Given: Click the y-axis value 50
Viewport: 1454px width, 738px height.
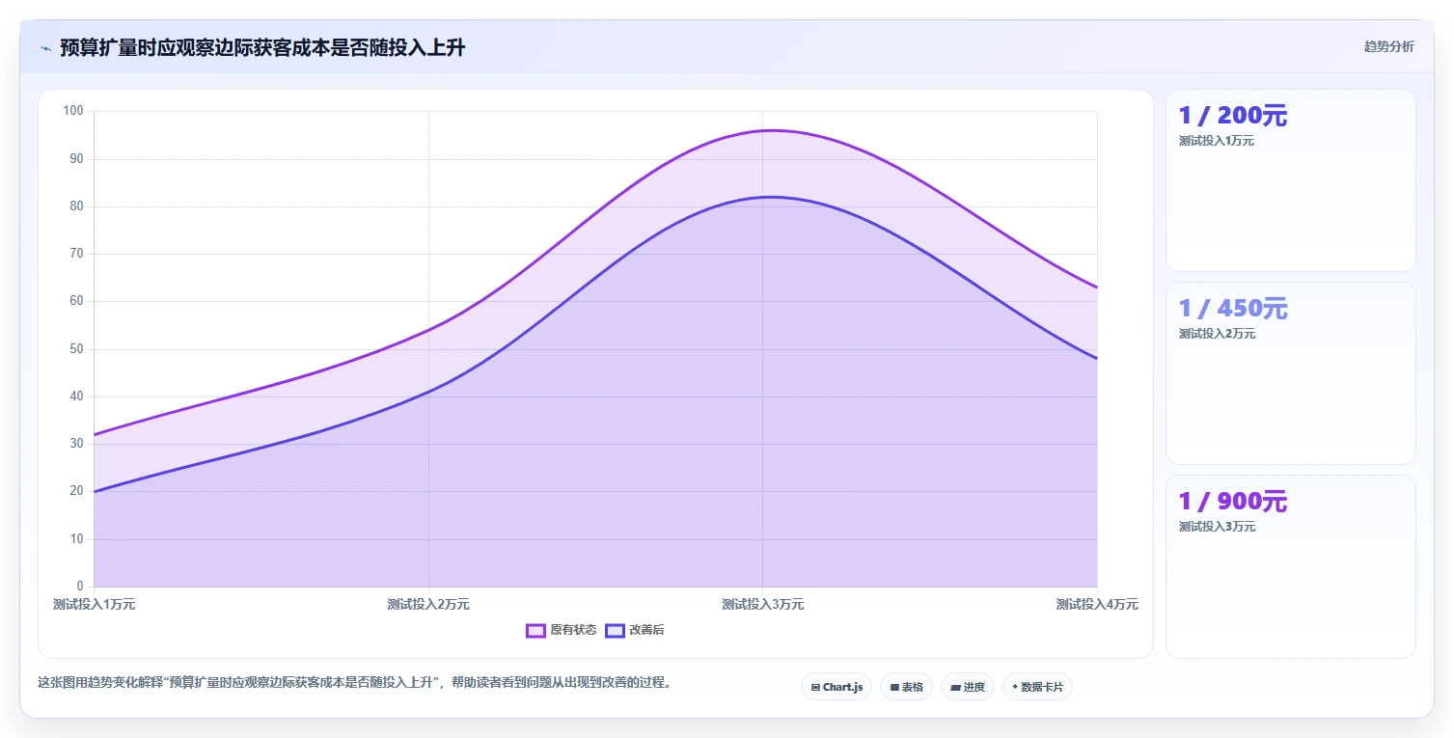Looking at the screenshot, I should pos(77,349).
